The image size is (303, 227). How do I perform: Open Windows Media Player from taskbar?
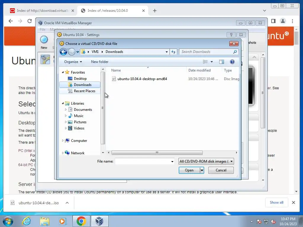pos(63,221)
